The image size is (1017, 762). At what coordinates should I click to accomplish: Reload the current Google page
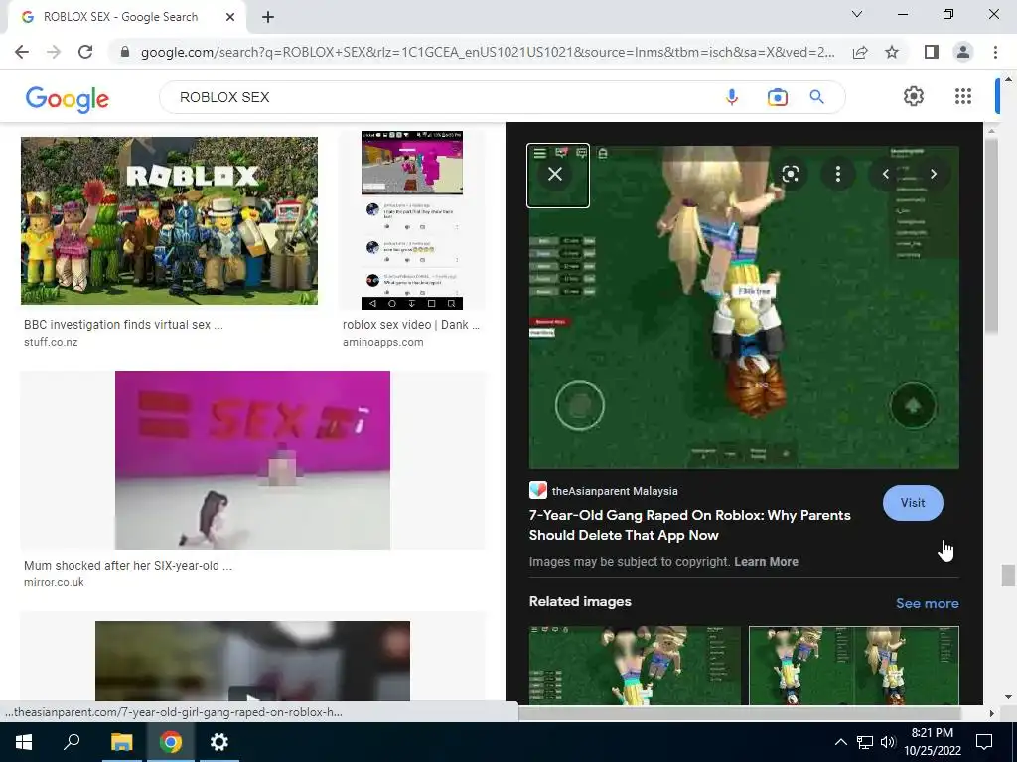tap(85, 52)
